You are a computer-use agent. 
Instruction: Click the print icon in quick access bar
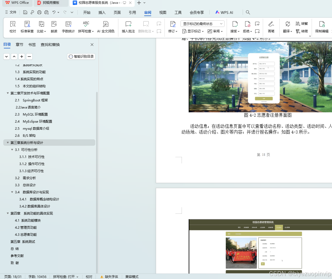pos(39,12)
